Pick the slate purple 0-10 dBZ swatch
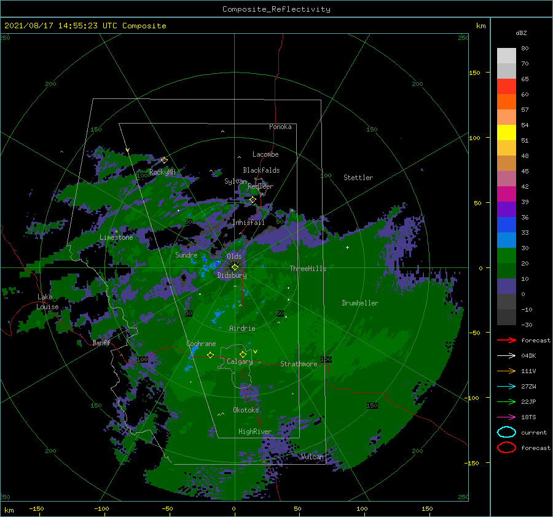The image size is (553, 517). pyautogui.click(x=506, y=286)
